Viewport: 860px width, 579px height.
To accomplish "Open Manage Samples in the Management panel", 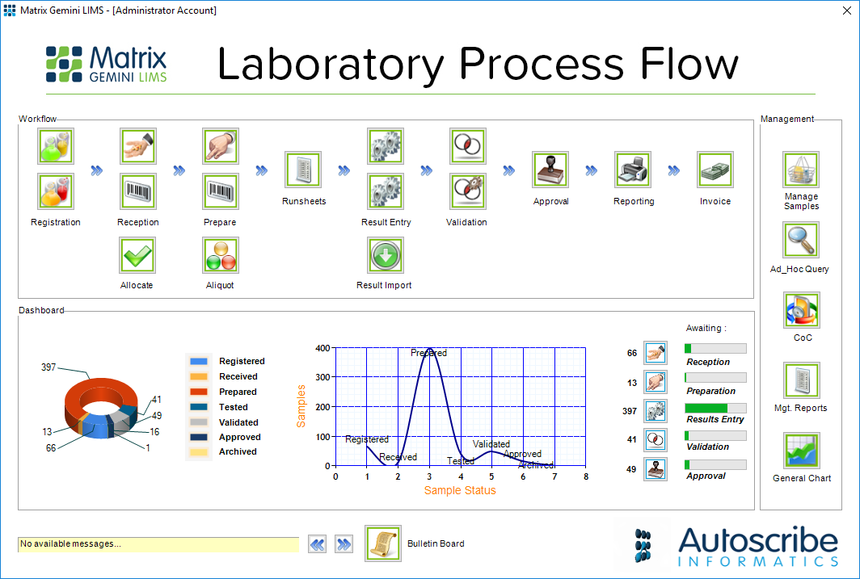I will (800, 170).
